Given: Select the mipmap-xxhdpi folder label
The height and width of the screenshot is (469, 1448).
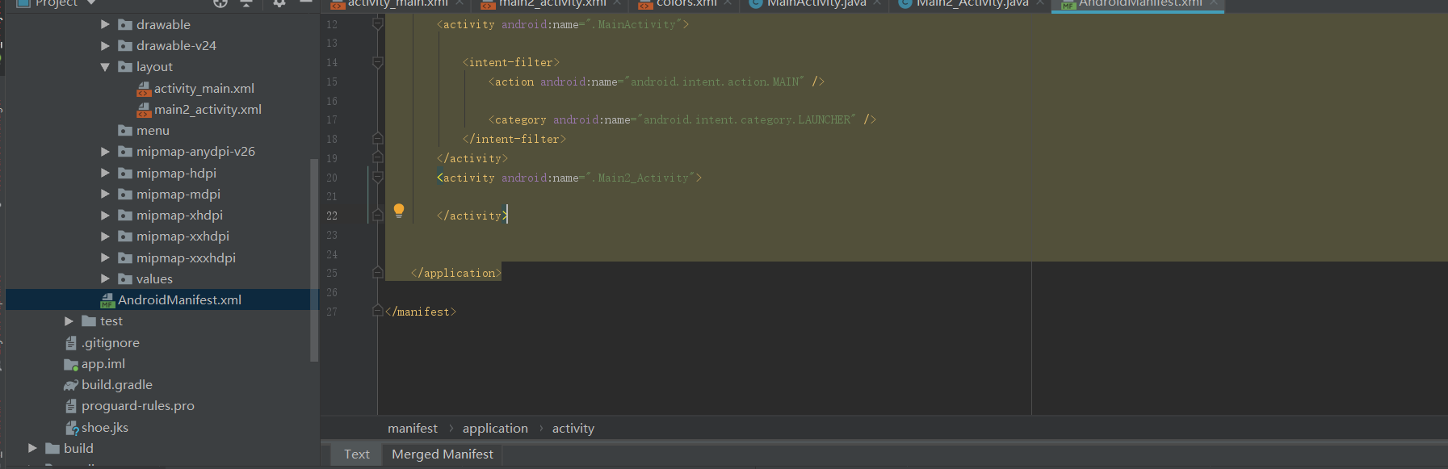Looking at the screenshot, I should pos(183,237).
